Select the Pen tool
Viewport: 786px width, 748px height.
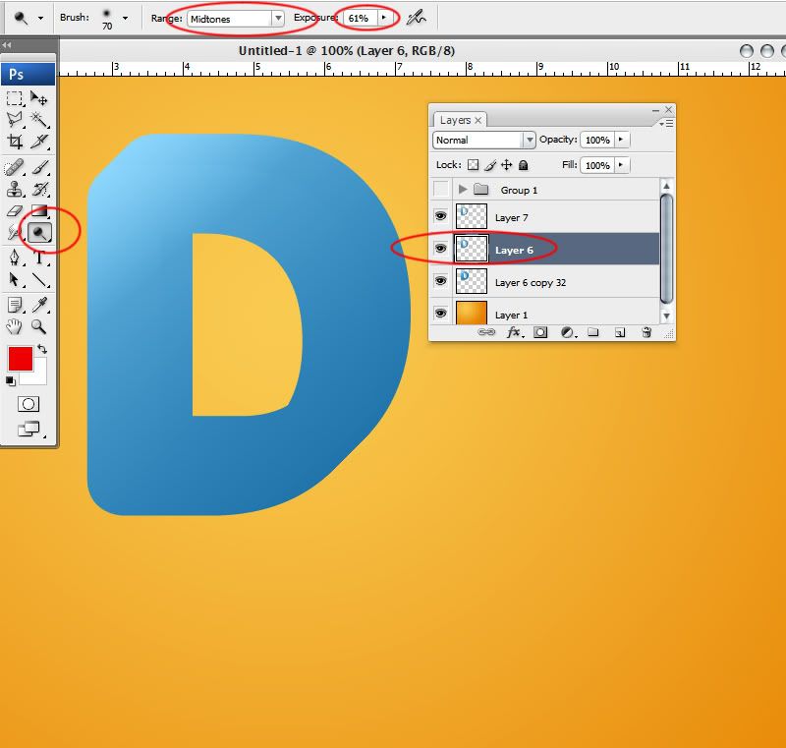tap(15, 258)
